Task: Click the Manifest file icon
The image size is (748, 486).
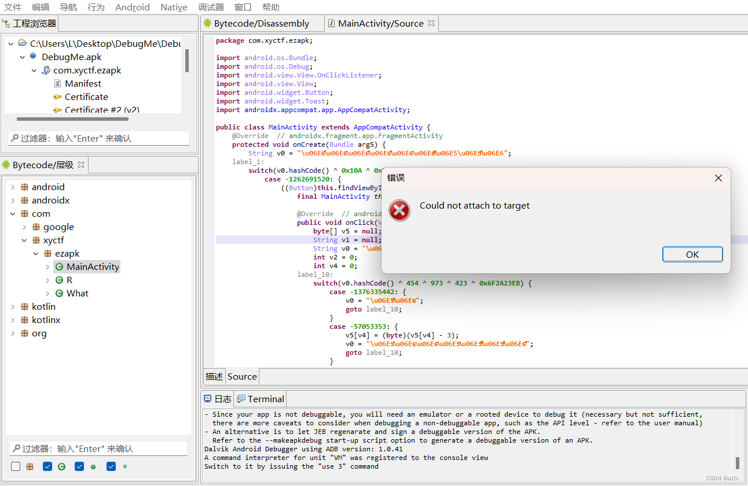Action: tap(58, 83)
